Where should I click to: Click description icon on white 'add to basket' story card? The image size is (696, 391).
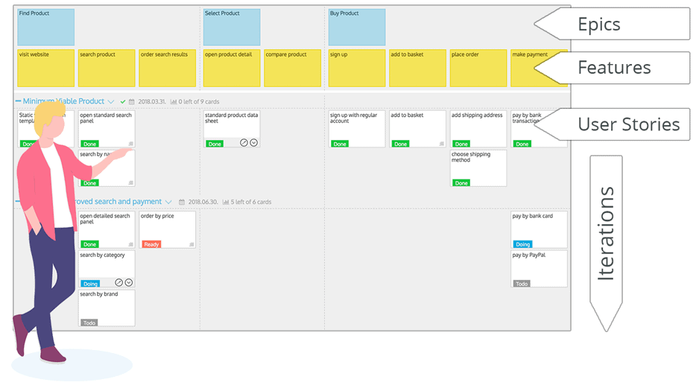tap(442, 143)
